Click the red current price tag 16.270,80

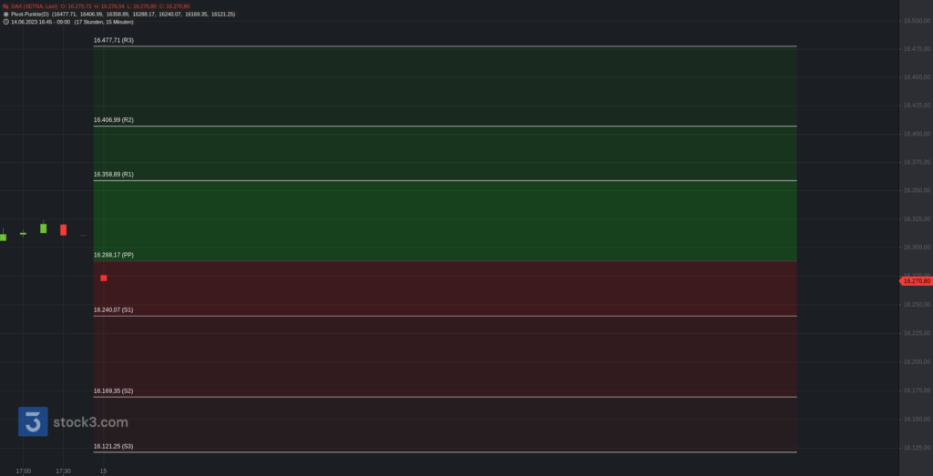click(916, 281)
